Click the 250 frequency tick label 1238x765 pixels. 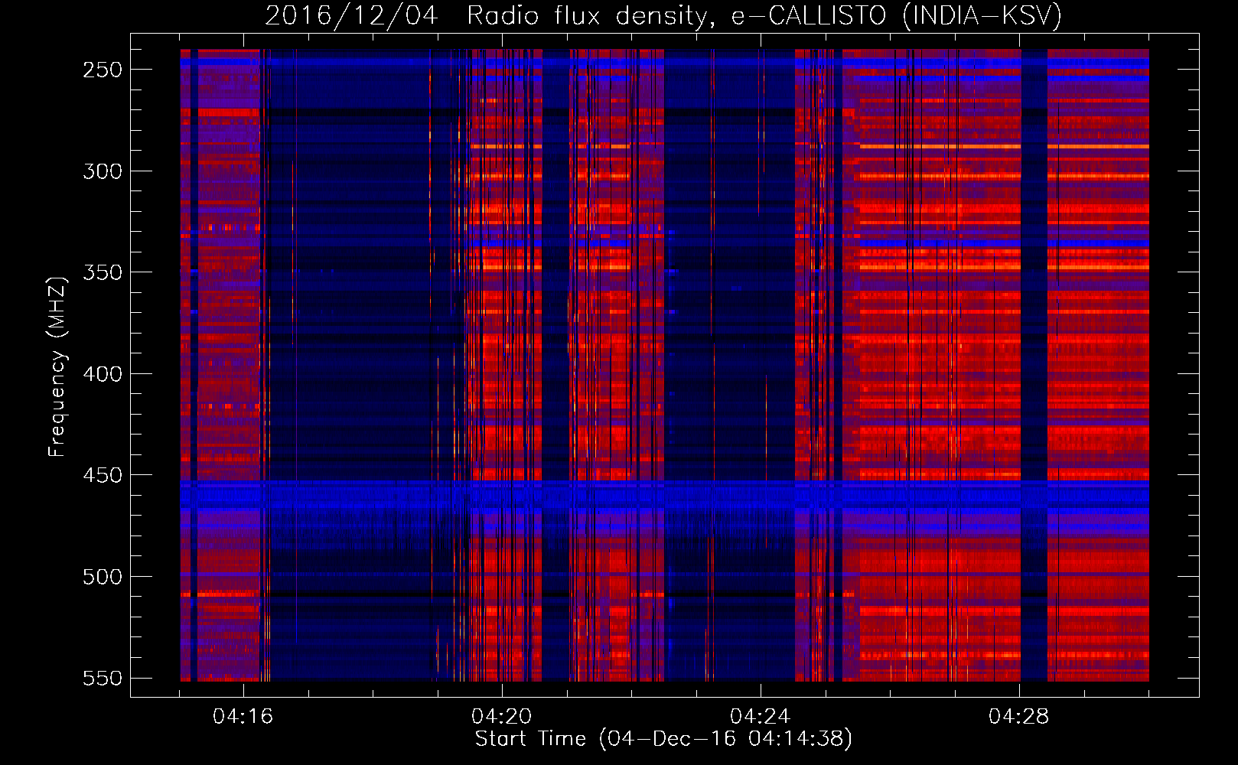coord(103,70)
